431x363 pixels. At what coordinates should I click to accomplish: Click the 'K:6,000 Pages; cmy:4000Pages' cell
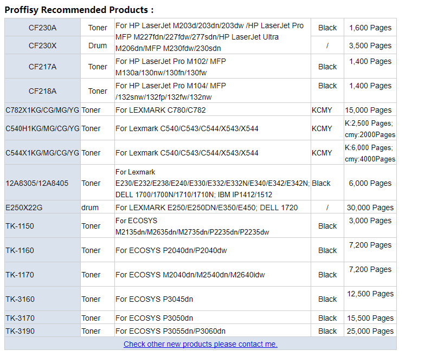[370, 152]
